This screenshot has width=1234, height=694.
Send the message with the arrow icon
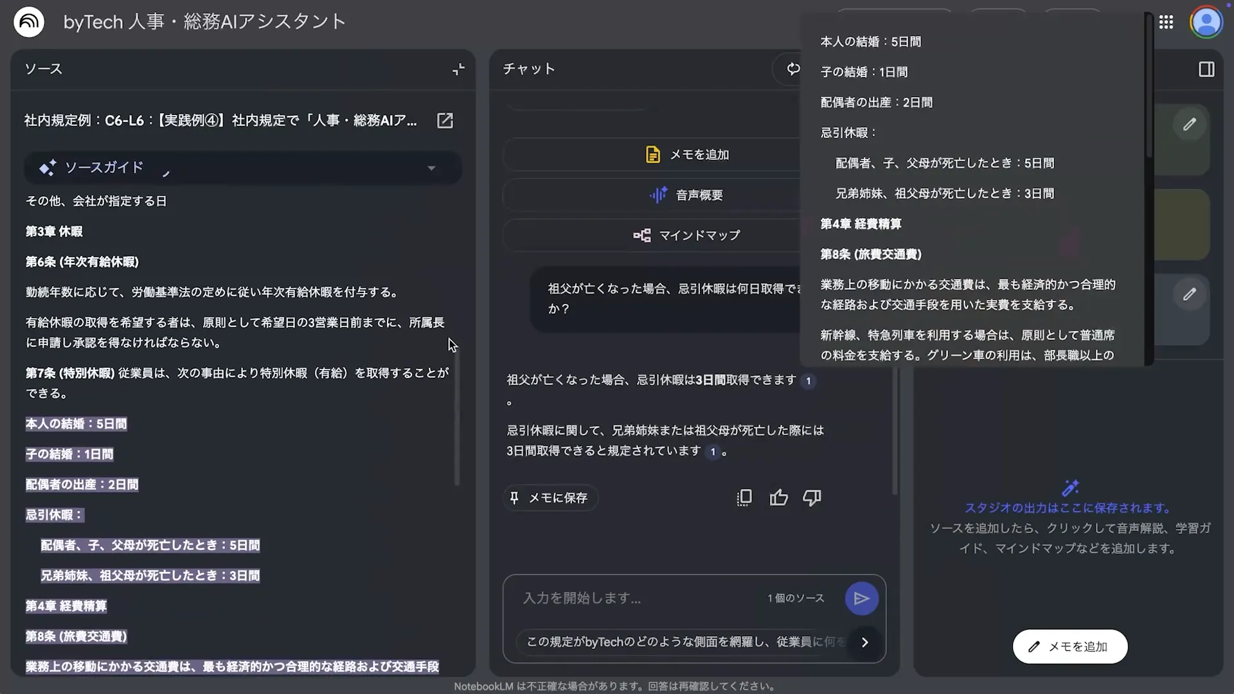pos(862,598)
